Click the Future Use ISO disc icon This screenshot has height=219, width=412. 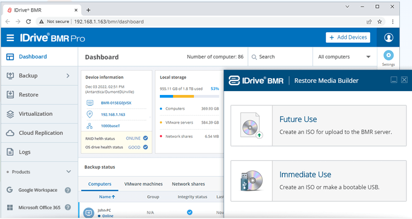point(252,126)
